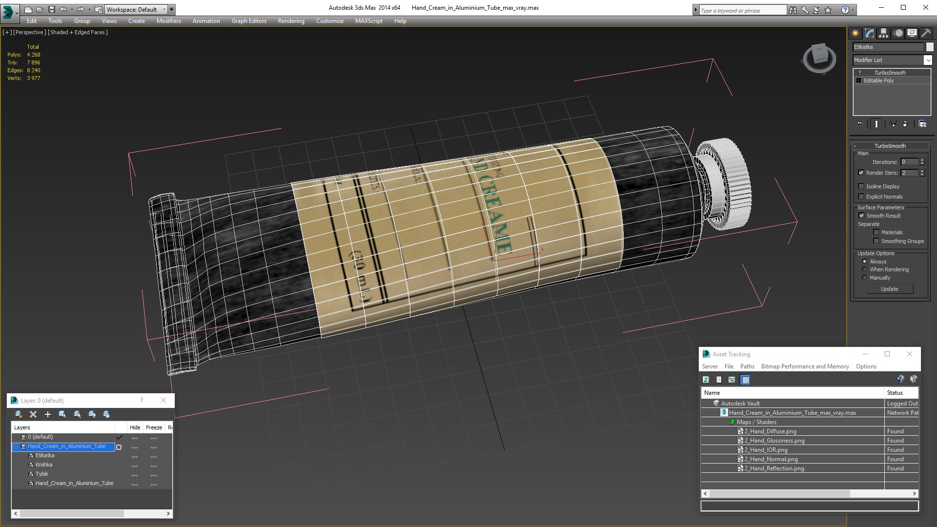Open the quick access toolbar customize arrow
This screenshot has height=527, width=937.
(171, 9)
